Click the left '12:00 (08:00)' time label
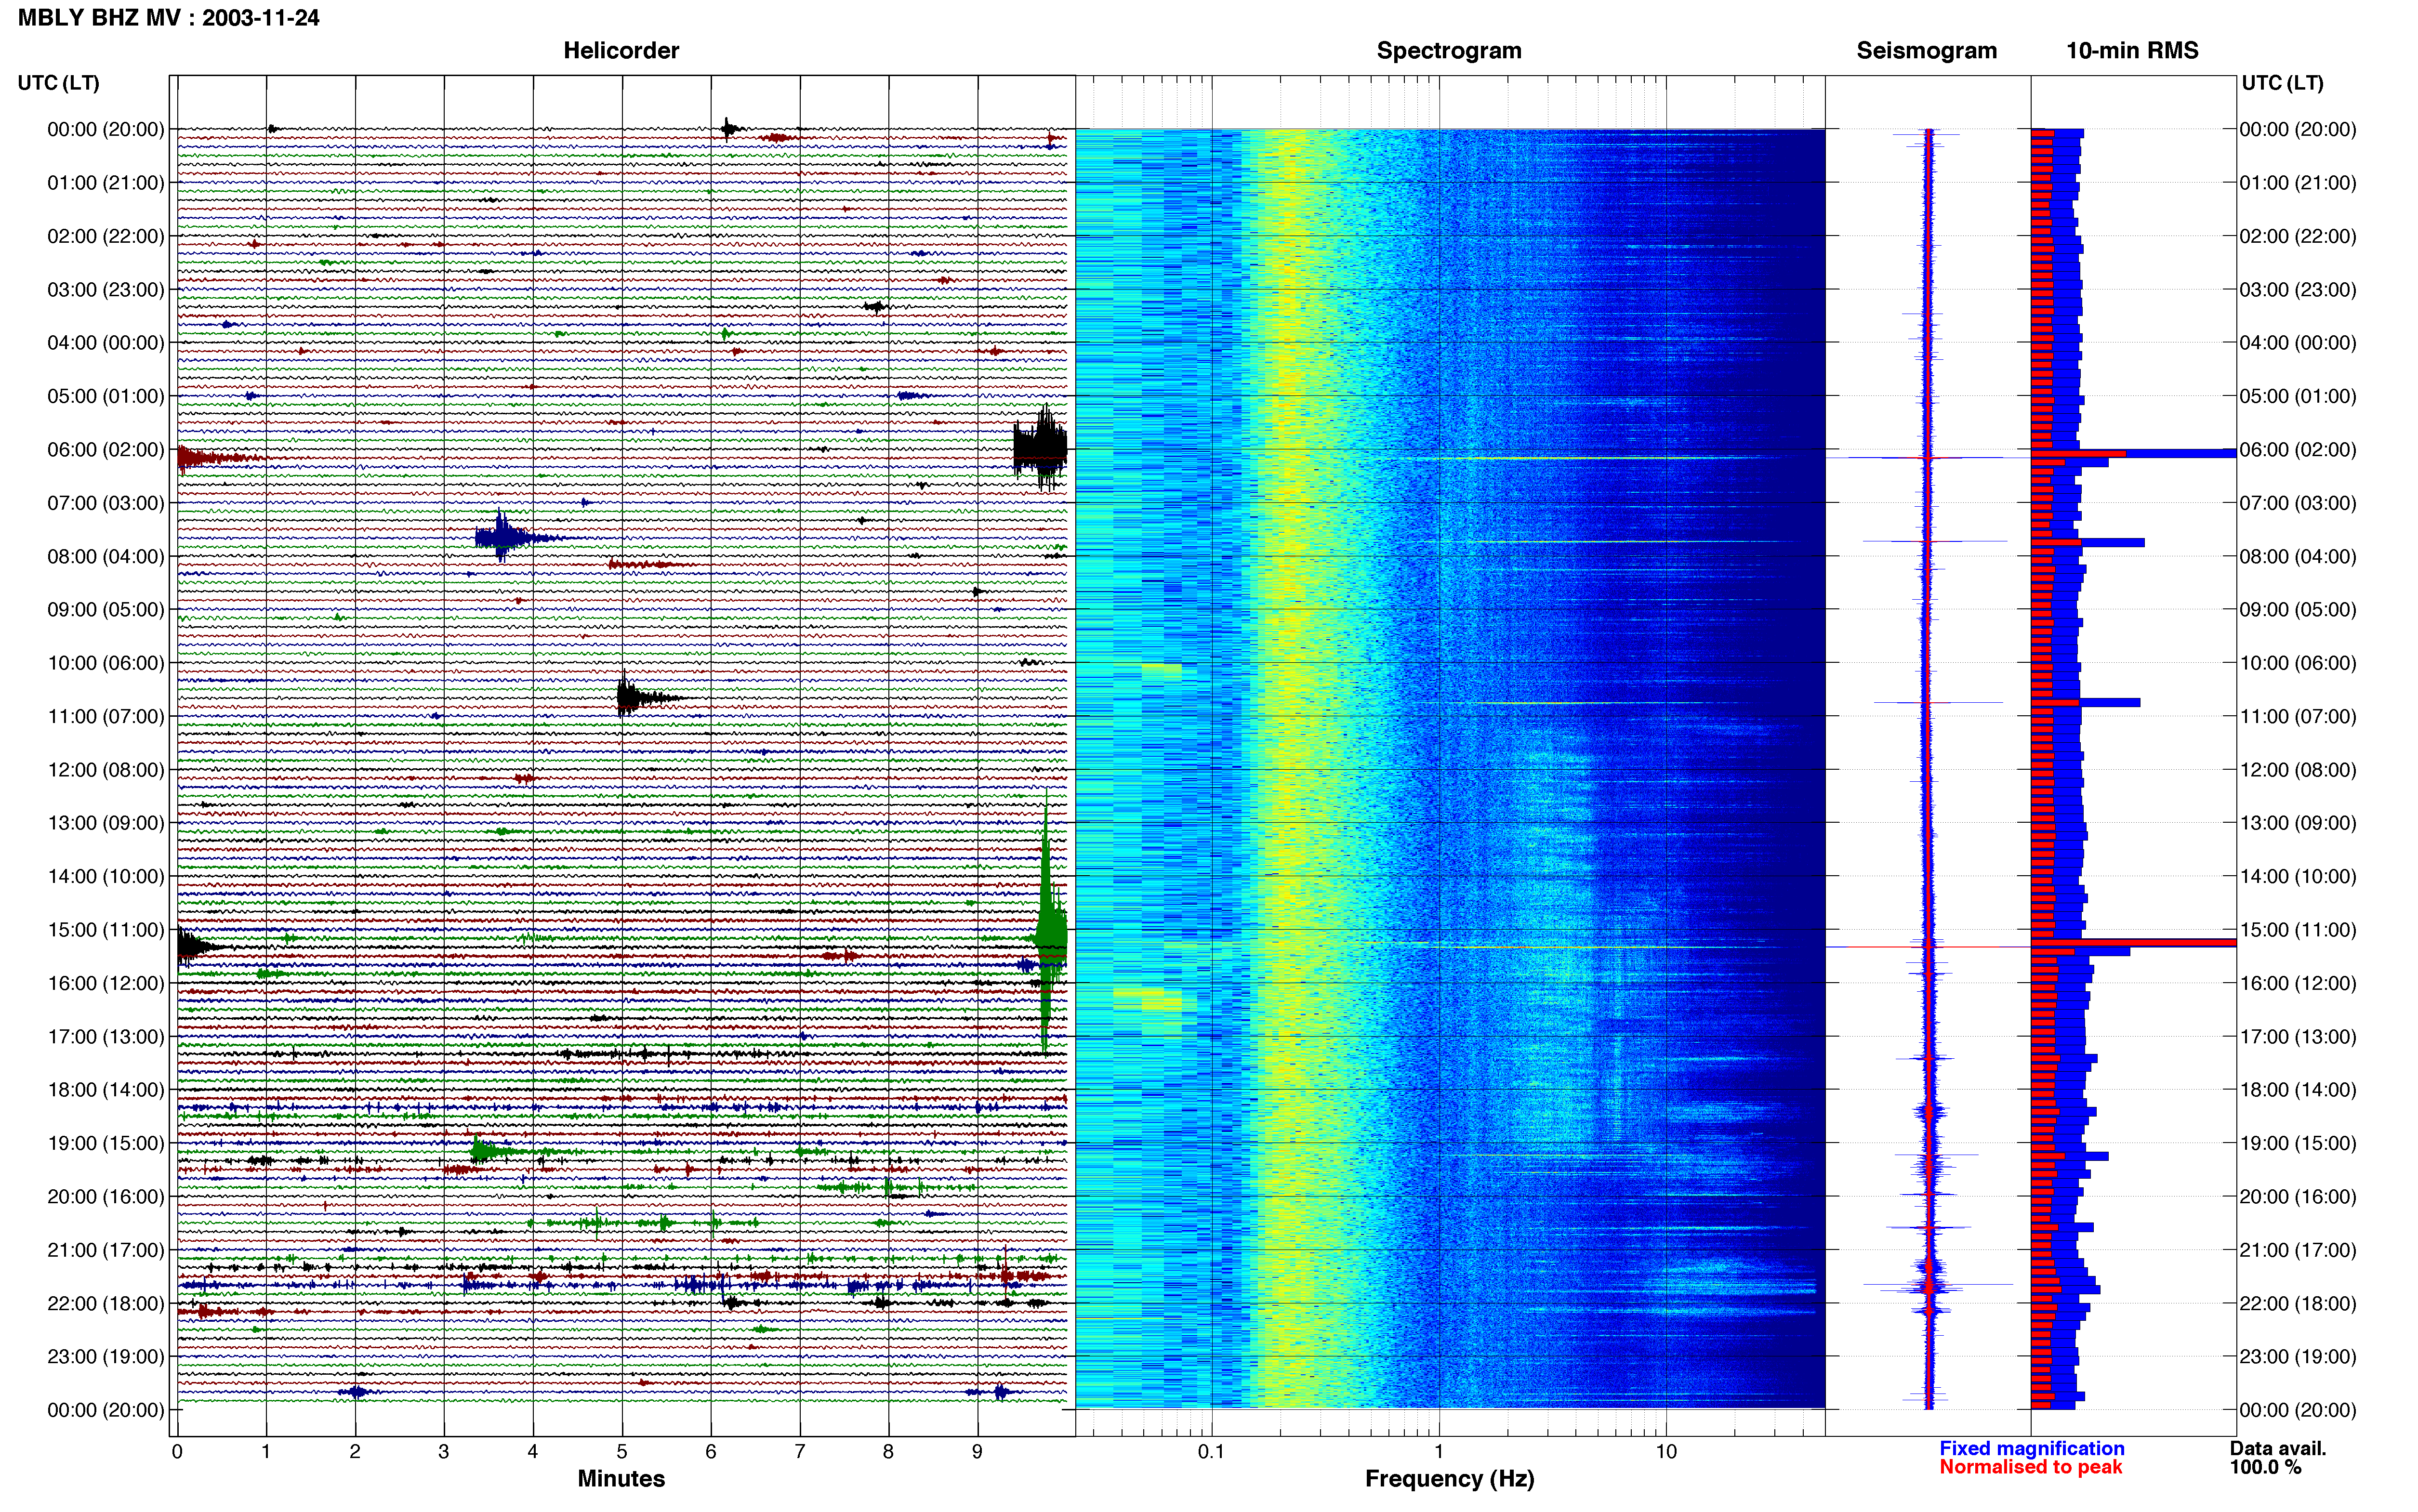Image resolution: width=2418 pixels, height=1512 pixels. 106,770
